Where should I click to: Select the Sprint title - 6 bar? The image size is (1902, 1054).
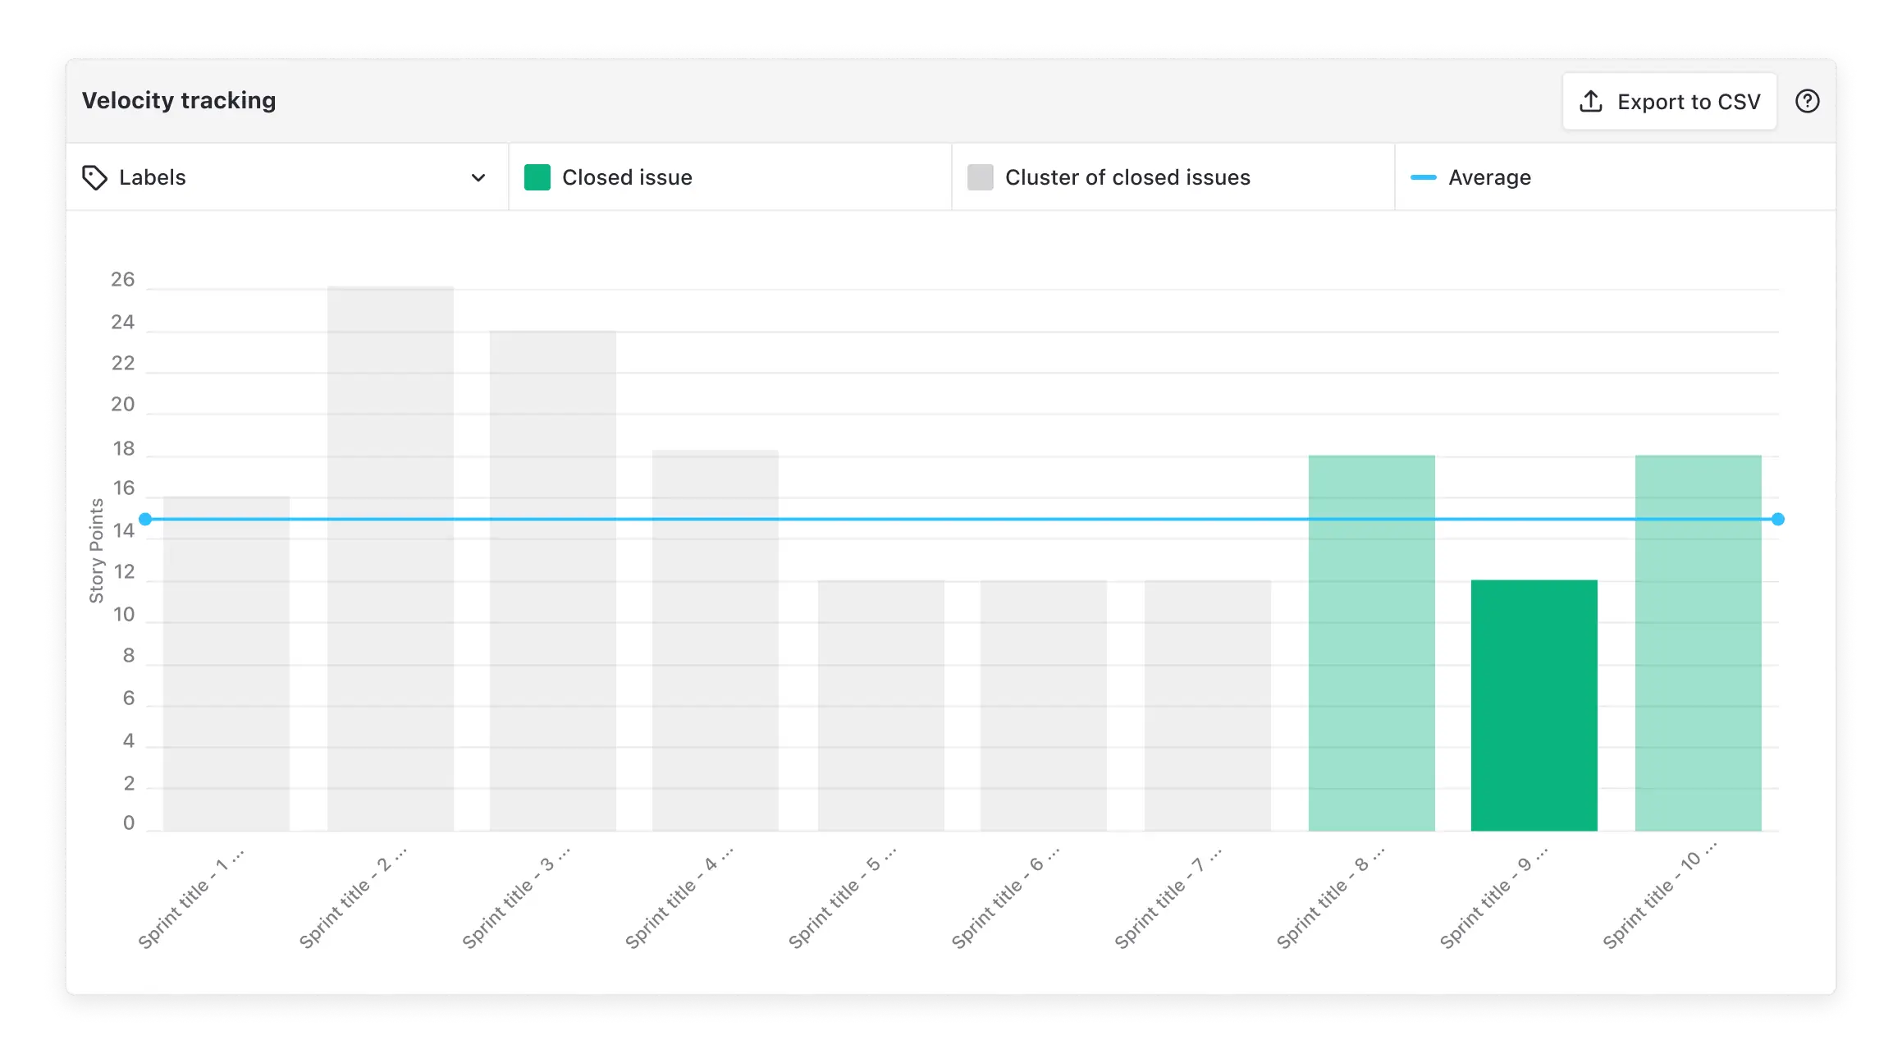[x=1044, y=705]
